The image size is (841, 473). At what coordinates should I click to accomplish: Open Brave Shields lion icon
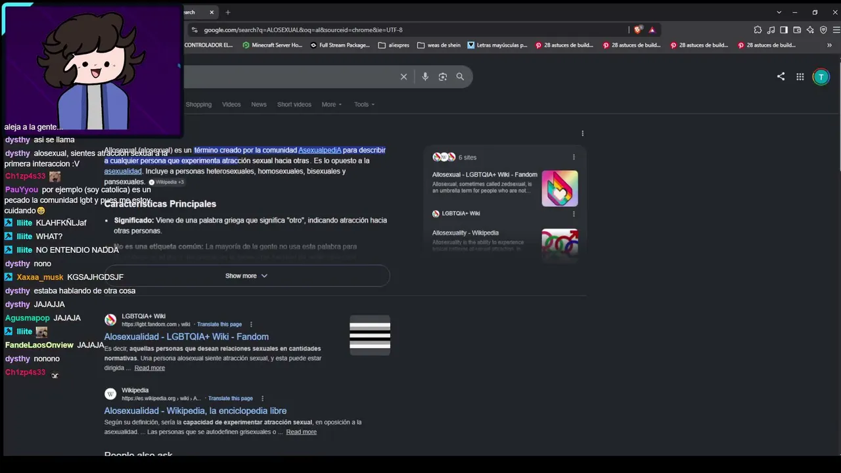(x=637, y=30)
